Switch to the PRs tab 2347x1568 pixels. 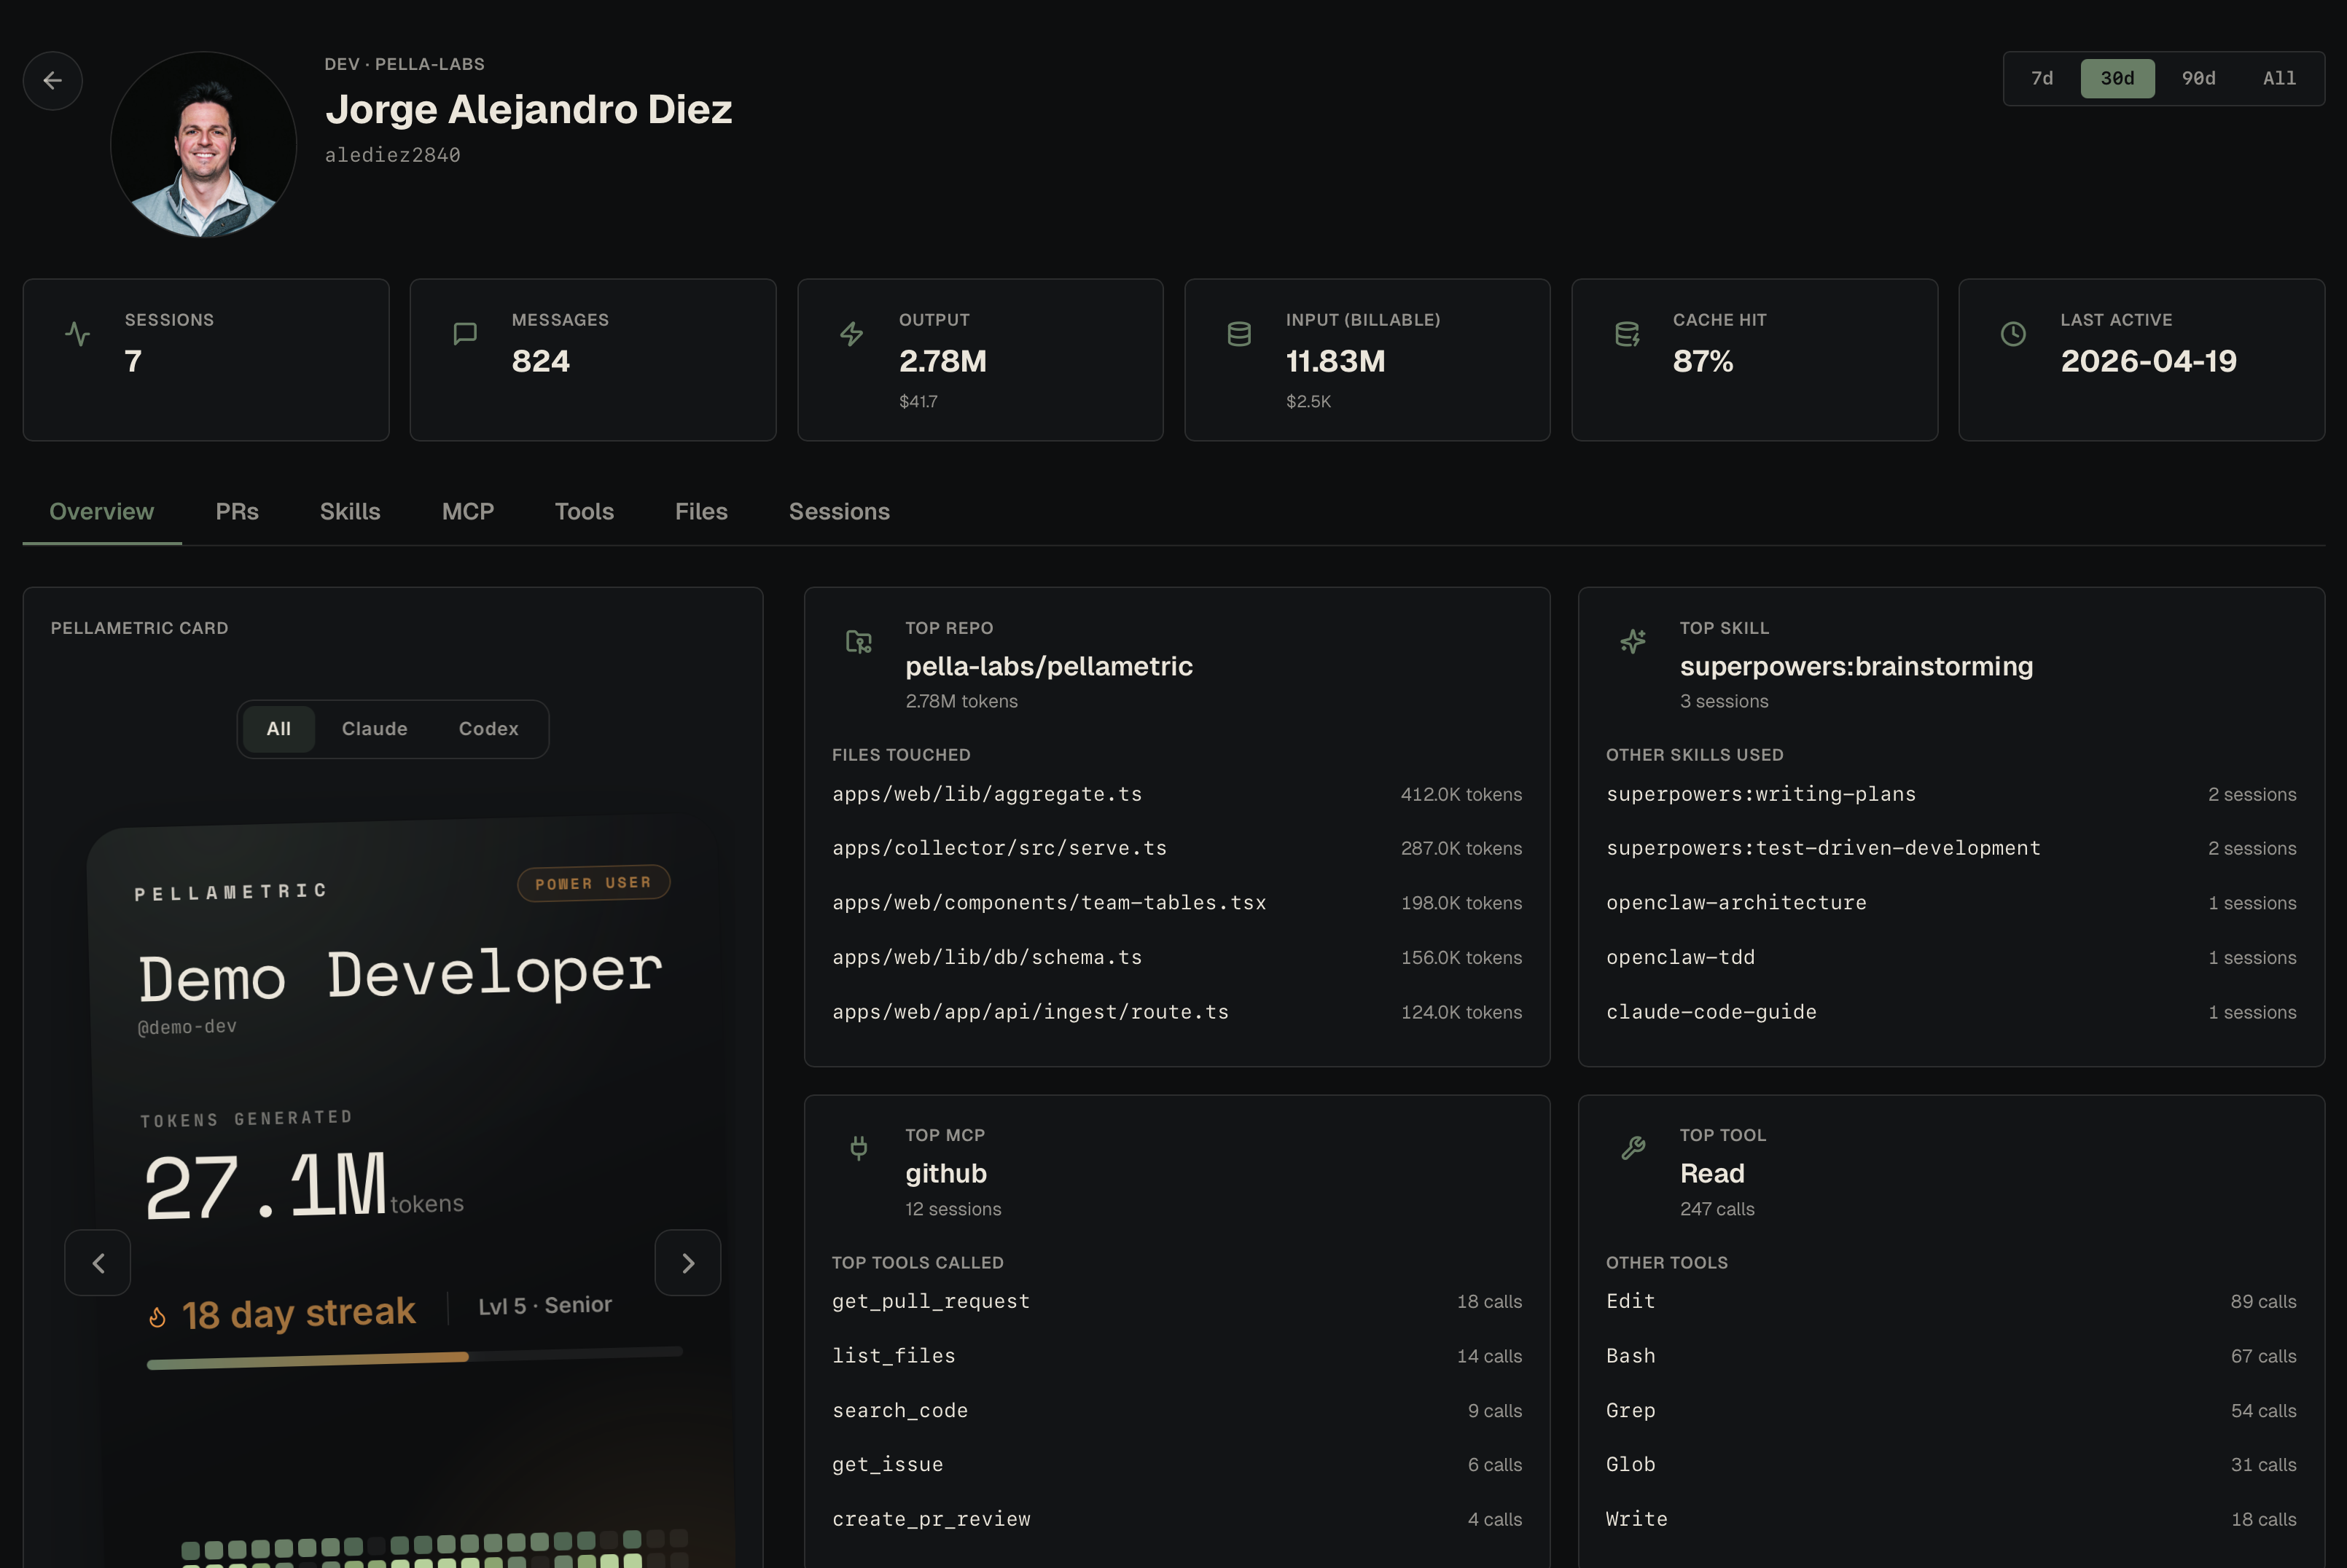pos(237,511)
